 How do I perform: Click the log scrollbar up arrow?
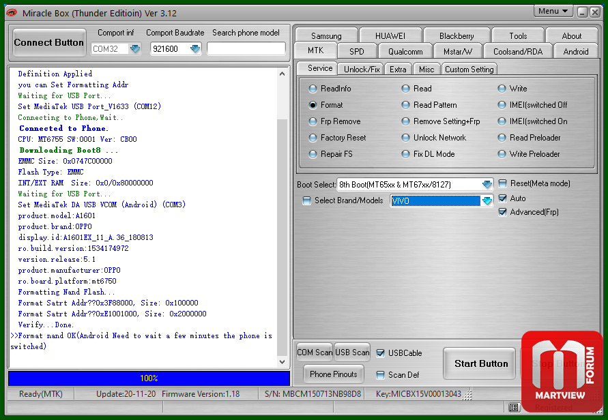tap(283, 74)
